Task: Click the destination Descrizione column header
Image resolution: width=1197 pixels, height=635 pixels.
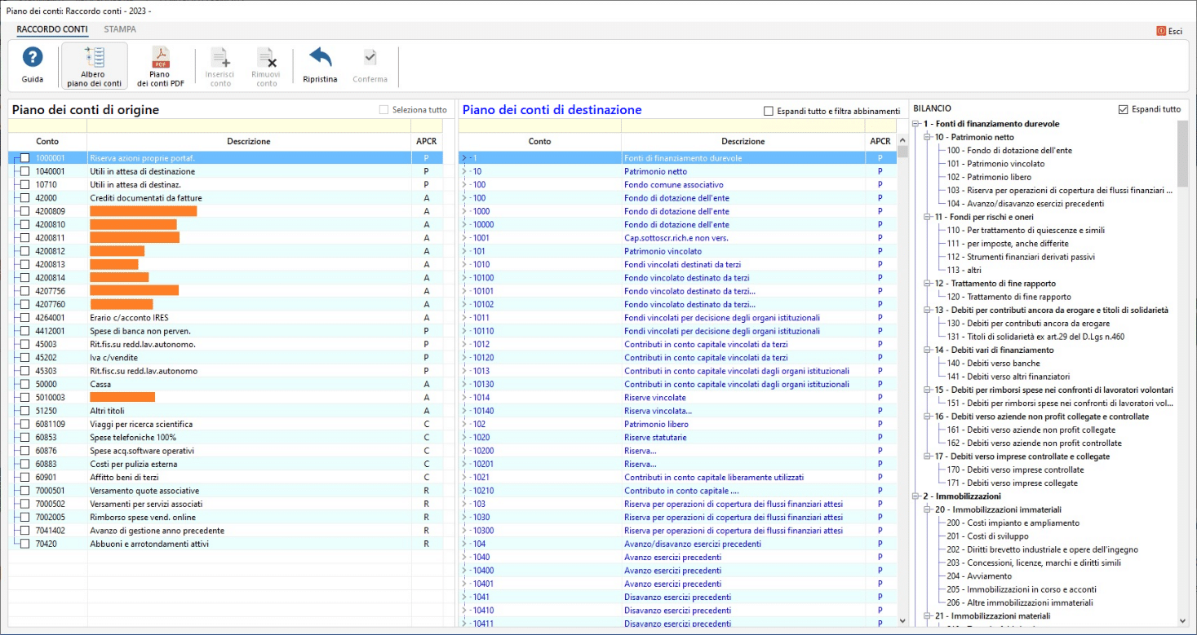Action: [x=743, y=141]
